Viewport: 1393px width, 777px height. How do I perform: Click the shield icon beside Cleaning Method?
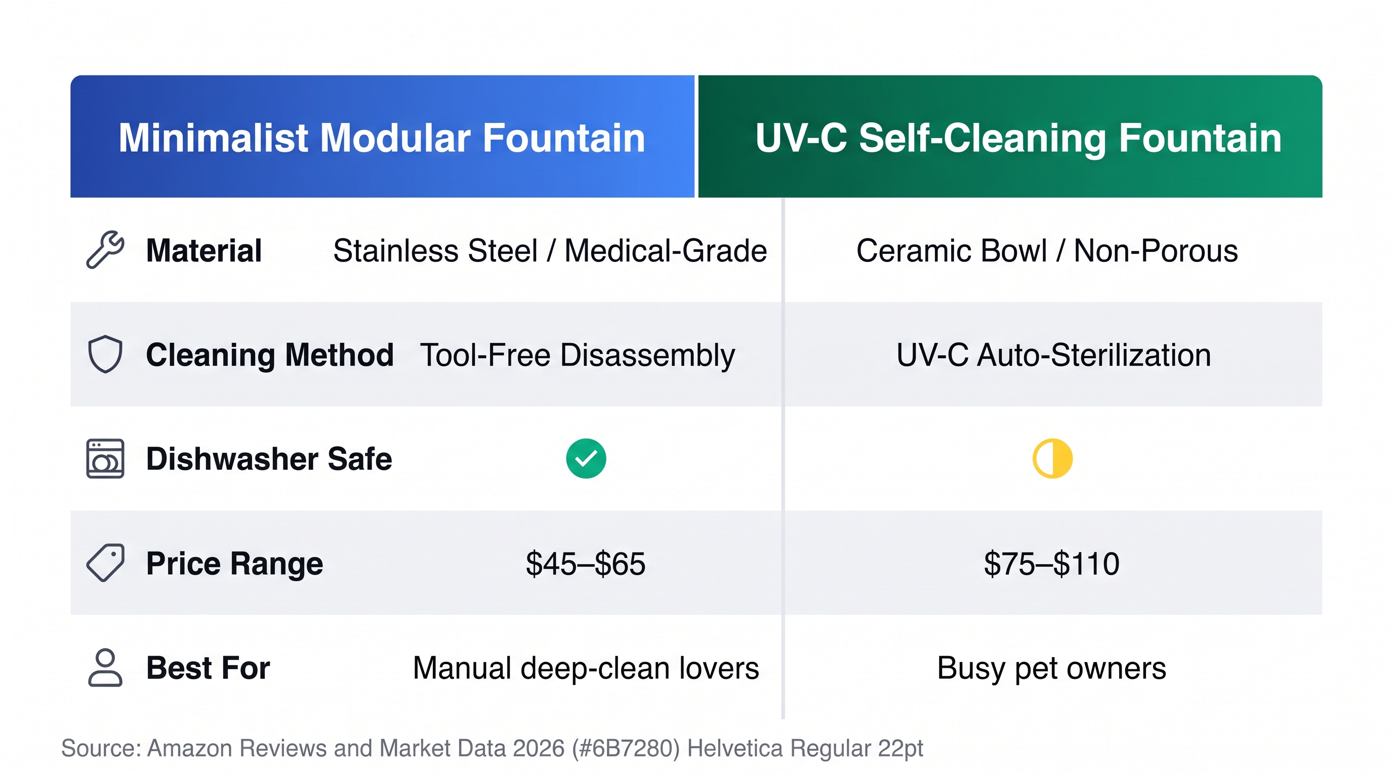coord(105,355)
